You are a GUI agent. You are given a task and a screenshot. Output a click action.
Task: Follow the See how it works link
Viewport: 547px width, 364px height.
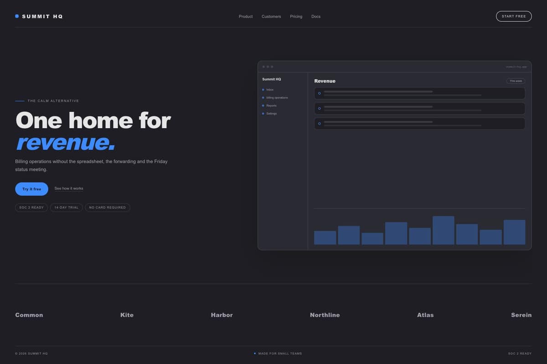click(x=69, y=188)
